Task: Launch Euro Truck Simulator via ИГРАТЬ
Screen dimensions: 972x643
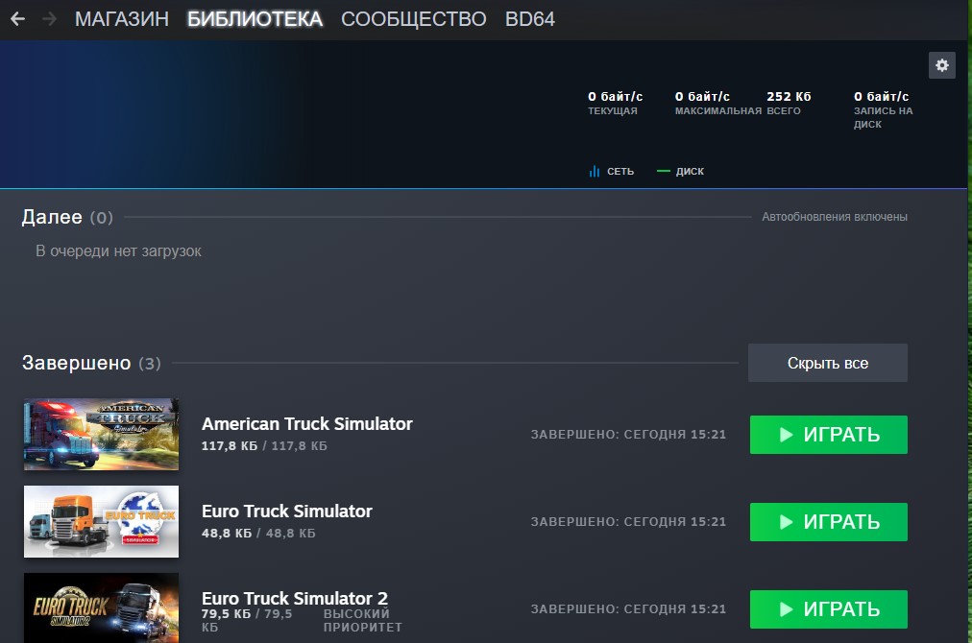Action: (829, 522)
